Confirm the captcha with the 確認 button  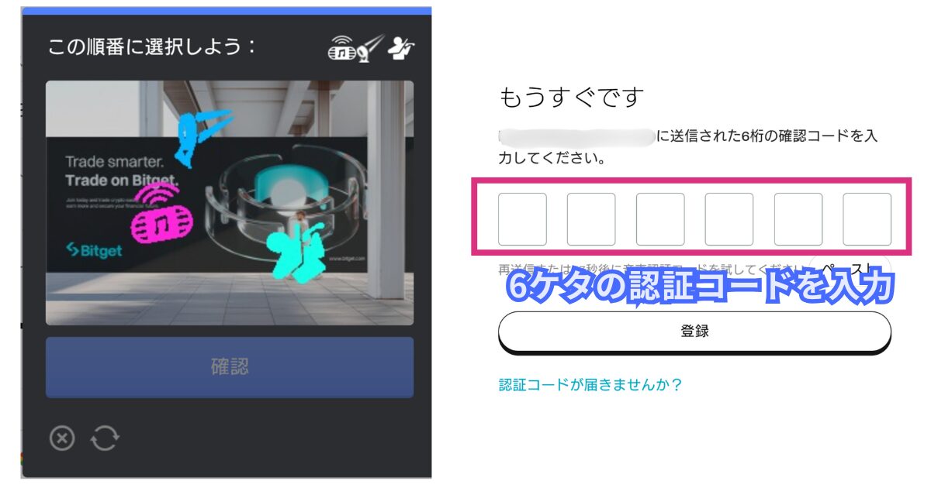[230, 367]
